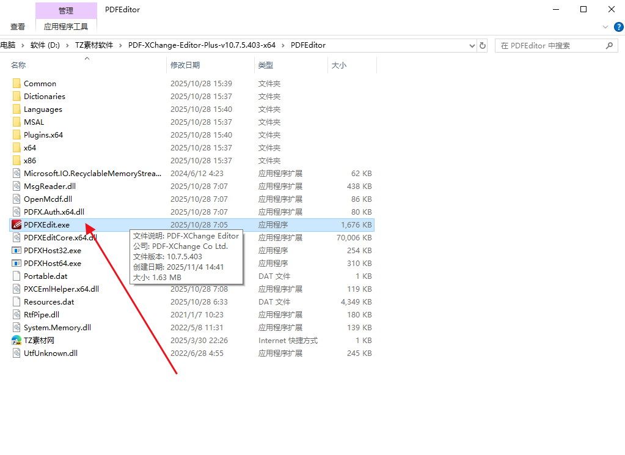The image size is (625, 455).
Task: Select the OpenMcdf.dll file name
Action: click(x=48, y=199)
